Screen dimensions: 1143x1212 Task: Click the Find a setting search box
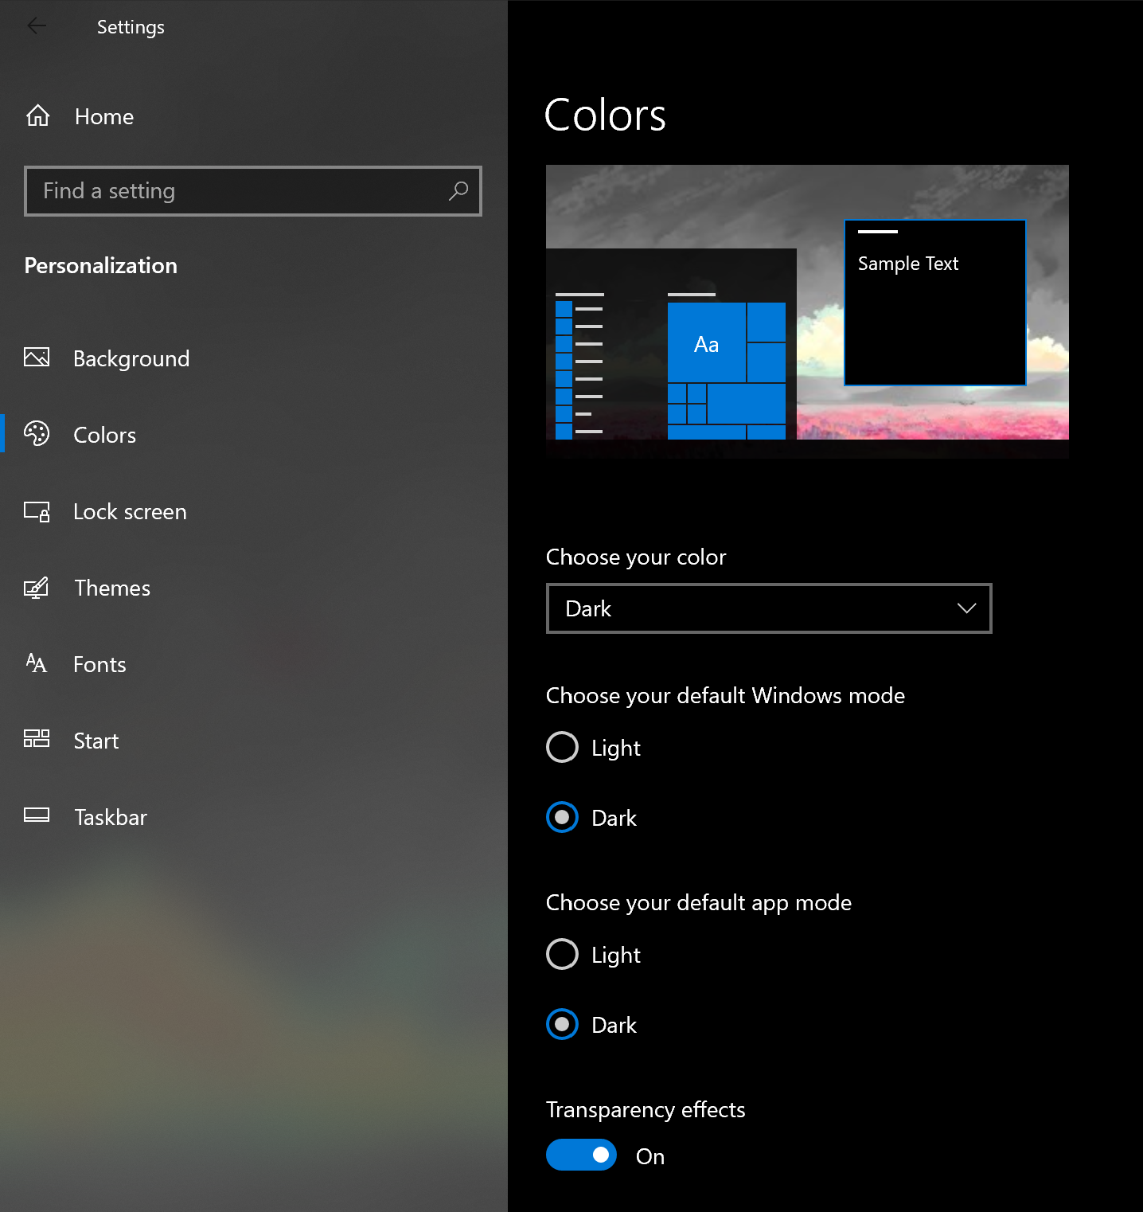[x=239, y=191]
